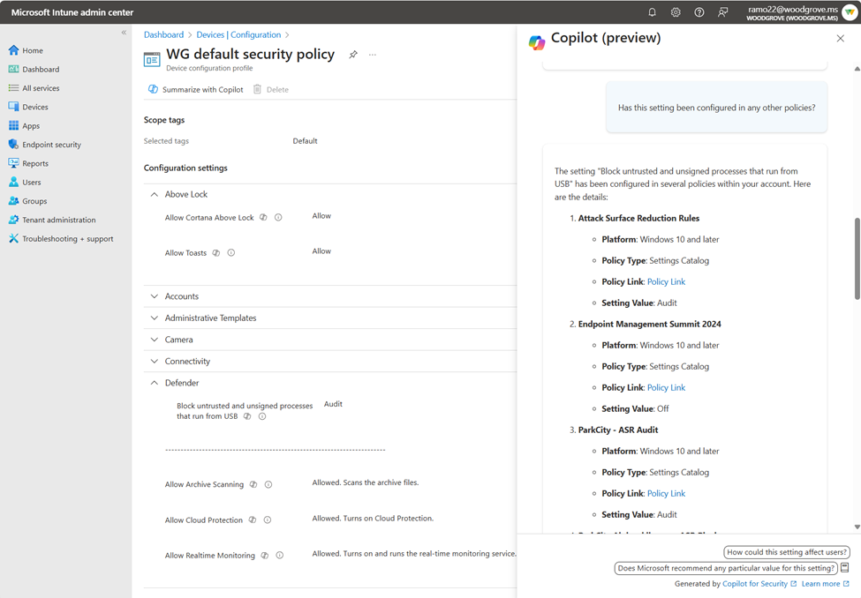Click Copilot icon next to Allow Cloud Protection
Image resolution: width=861 pixels, height=598 pixels.
[x=252, y=520]
